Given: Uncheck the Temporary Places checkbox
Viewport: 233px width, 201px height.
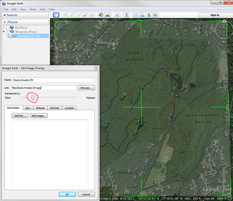Looking at the screenshot, I should (8, 32).
